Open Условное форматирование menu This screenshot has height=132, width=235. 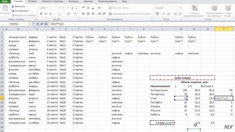pyautogui.click(x=194, y=11)
